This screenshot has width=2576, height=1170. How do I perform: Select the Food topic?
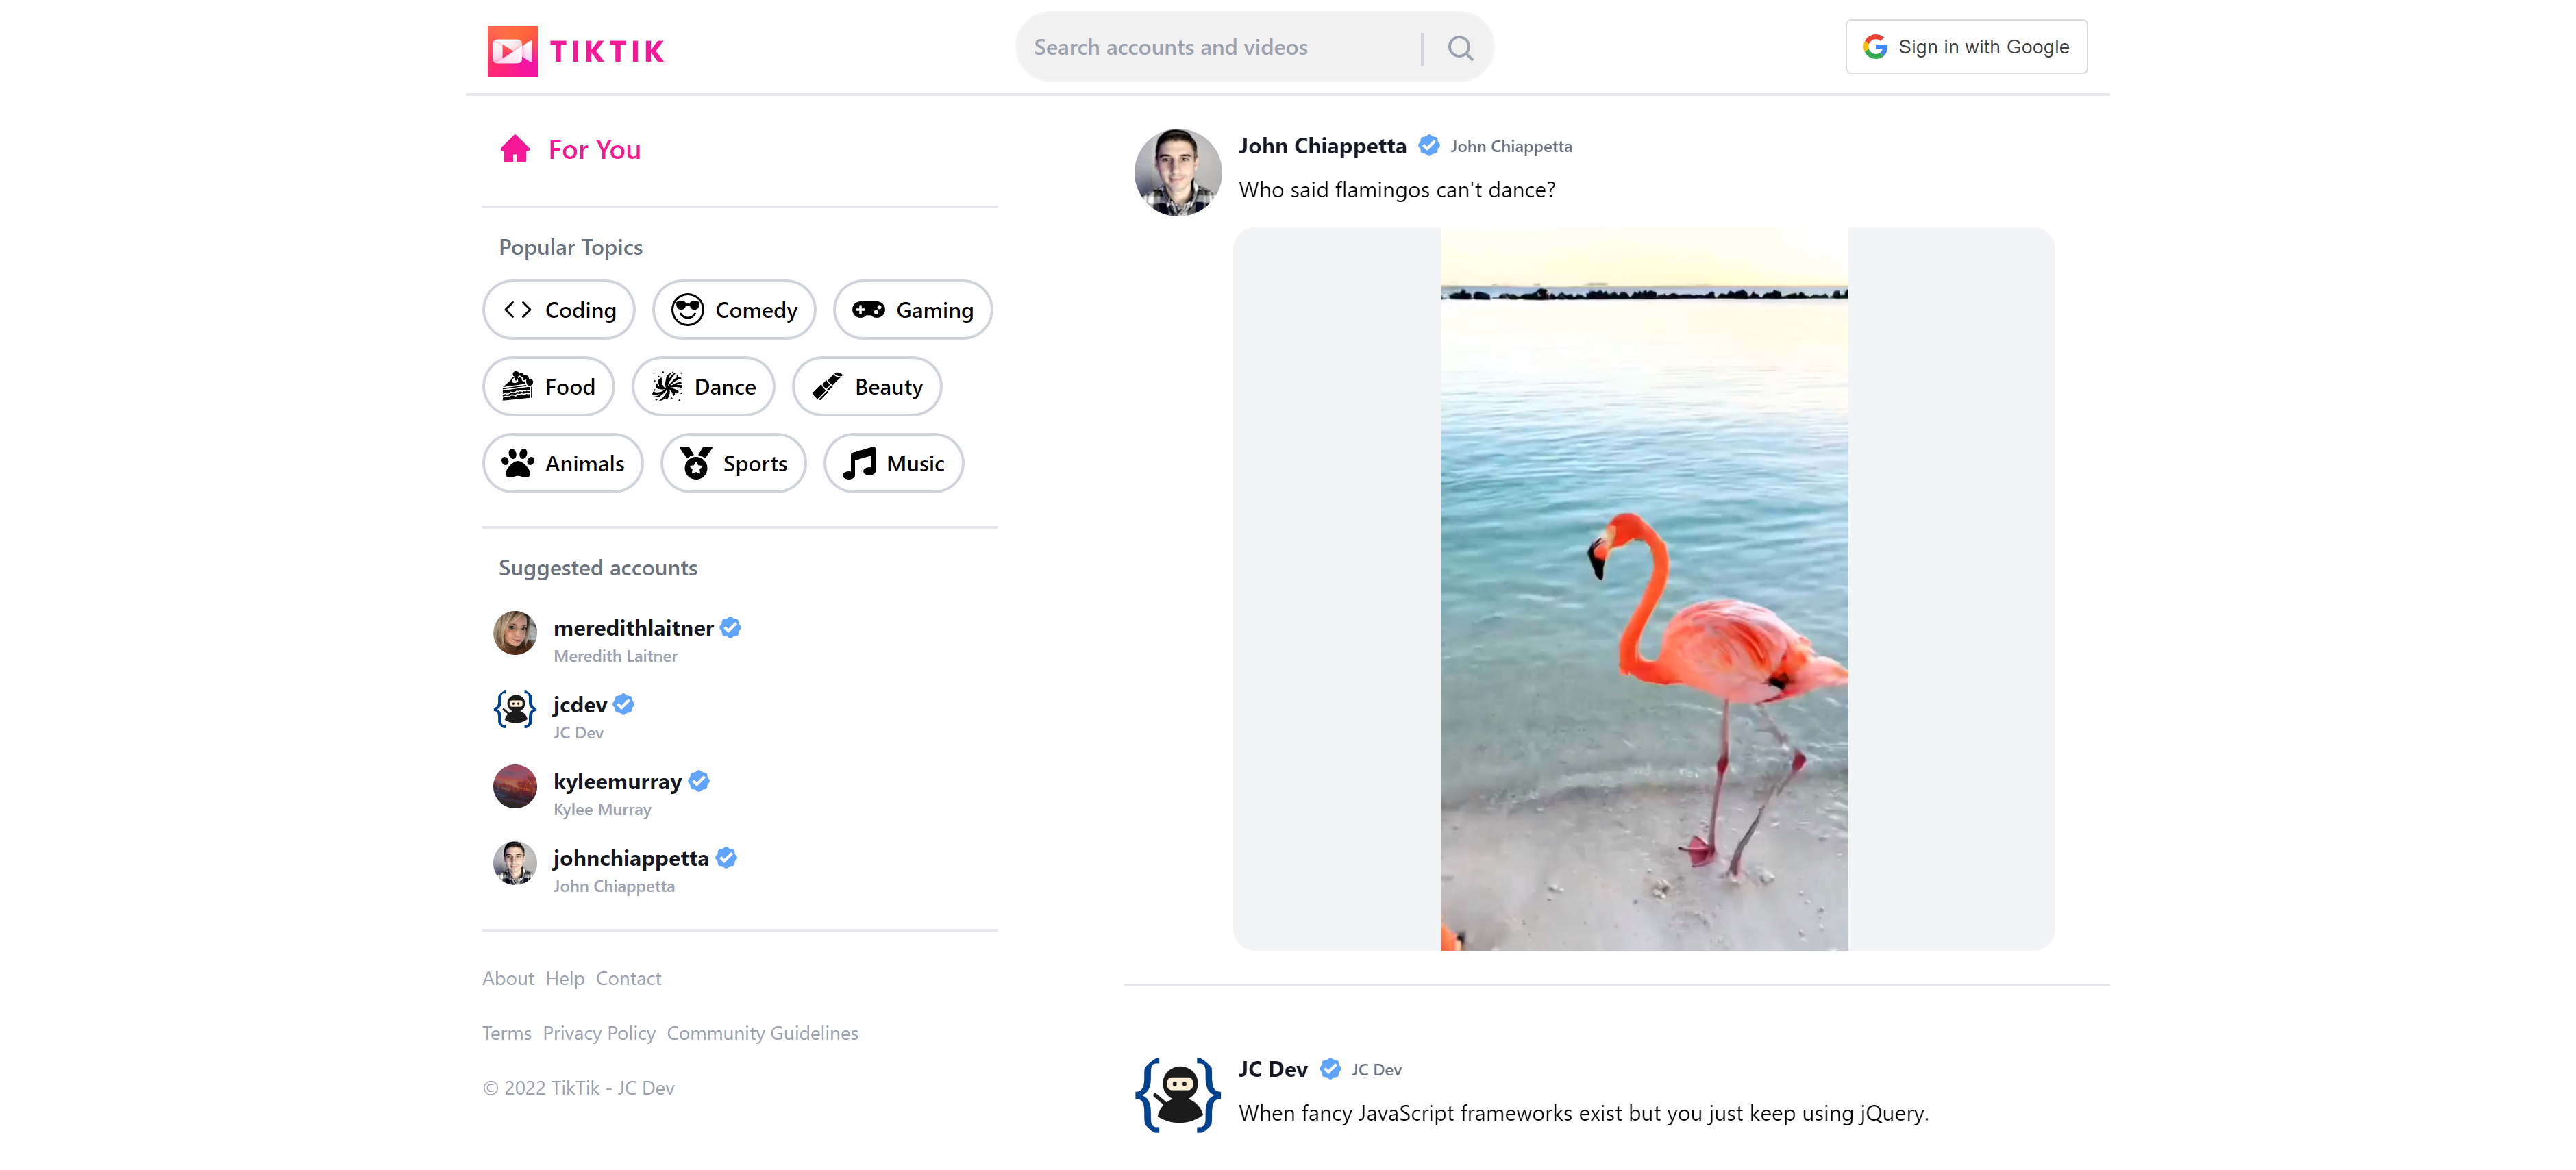tap(549, 387)
